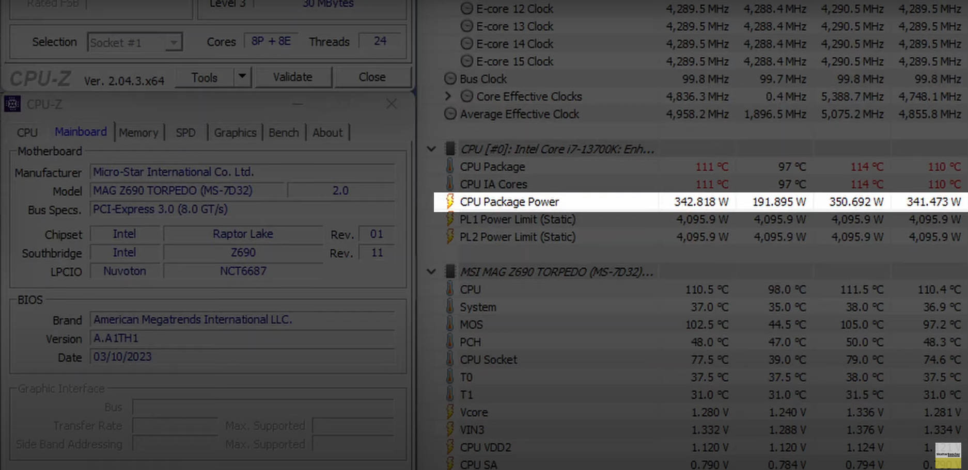This screenshot has height=470, width=968.
Task: Click the Close button in CPU-Z
Action: coord(372,77)
